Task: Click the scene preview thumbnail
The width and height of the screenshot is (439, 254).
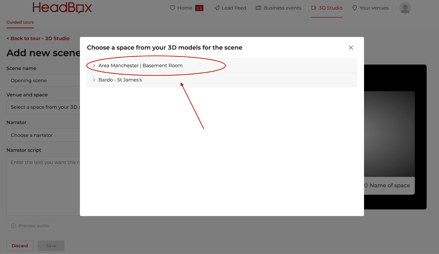Action: 389,134
